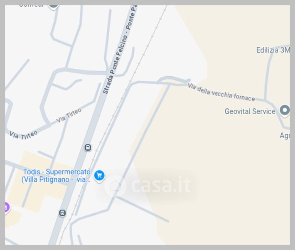Click the Todis supermarket shopping cart pin
Image resolution: width=295 pixels, height=250 pixels.
click(99, 176)
